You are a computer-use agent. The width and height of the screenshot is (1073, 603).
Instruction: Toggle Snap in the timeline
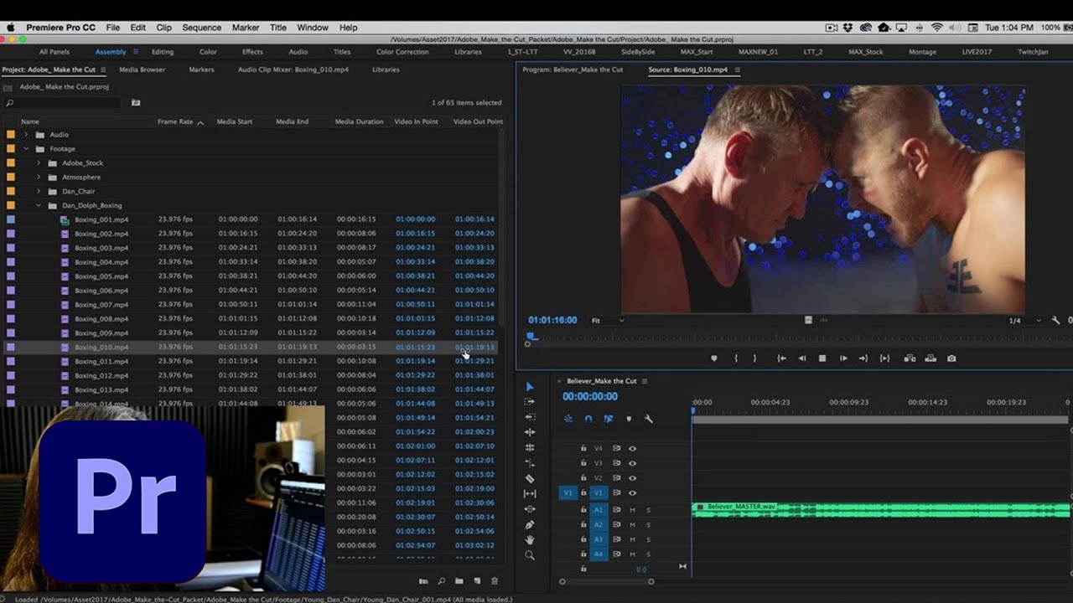[588, 419]
